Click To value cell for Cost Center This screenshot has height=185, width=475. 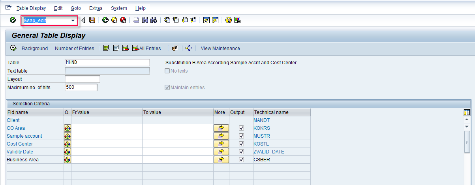tap(178, 144)
